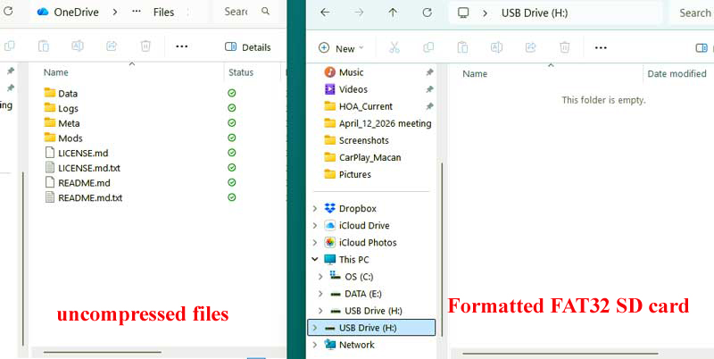The image size is (714, 359).
Task: Toggle the pin beside the HOA_Current folder
Action: [429, 106]
